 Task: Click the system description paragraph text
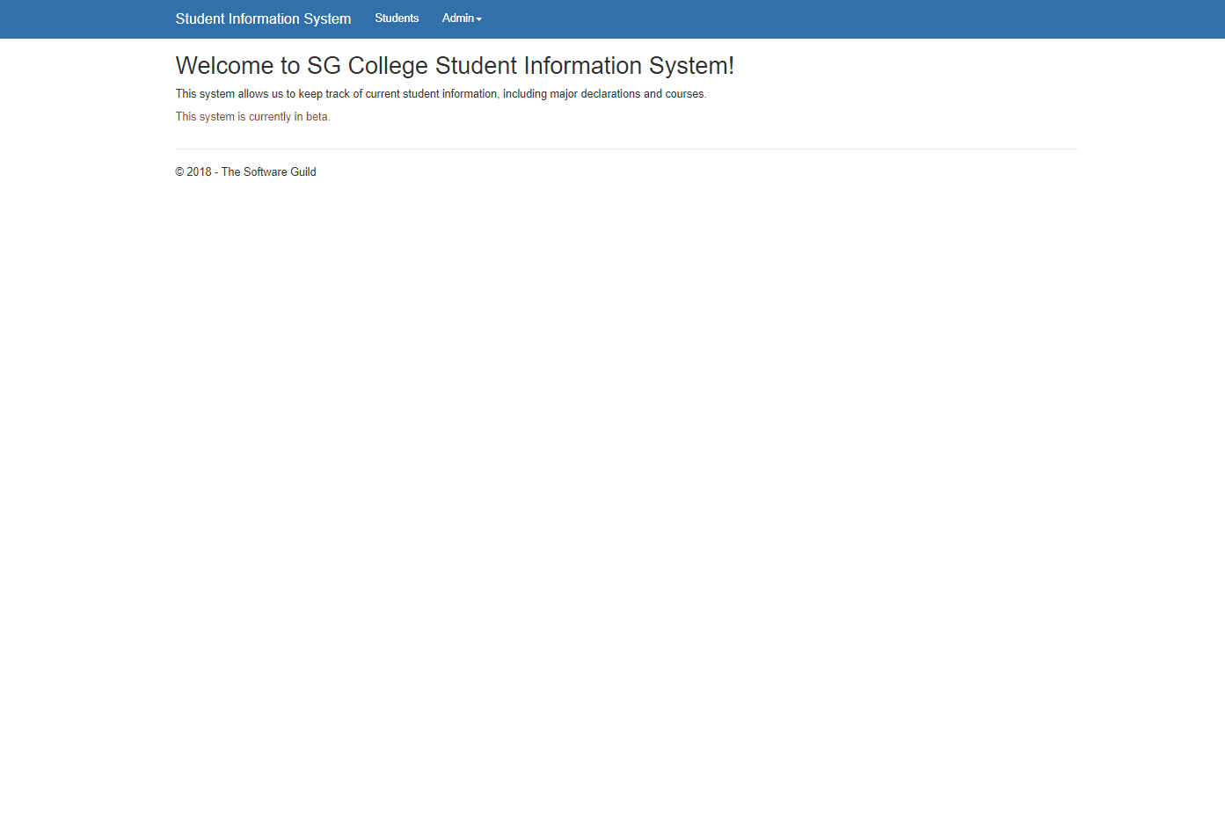[441, 94]
